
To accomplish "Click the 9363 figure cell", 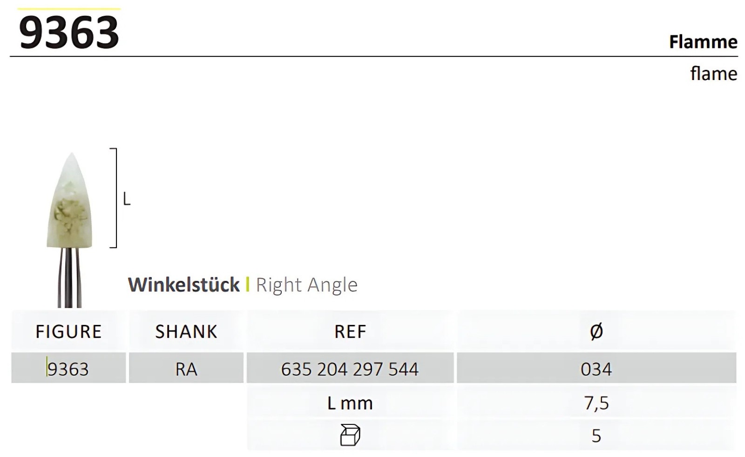I will click(x=68, y=369).
